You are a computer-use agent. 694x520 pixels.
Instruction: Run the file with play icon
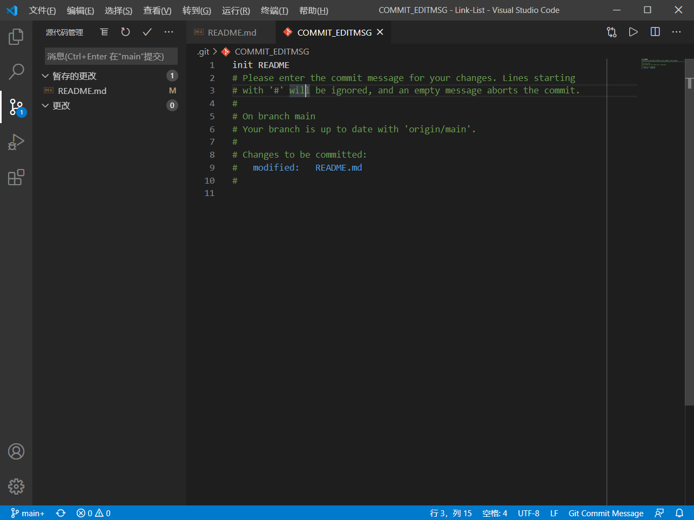(634, 32)
